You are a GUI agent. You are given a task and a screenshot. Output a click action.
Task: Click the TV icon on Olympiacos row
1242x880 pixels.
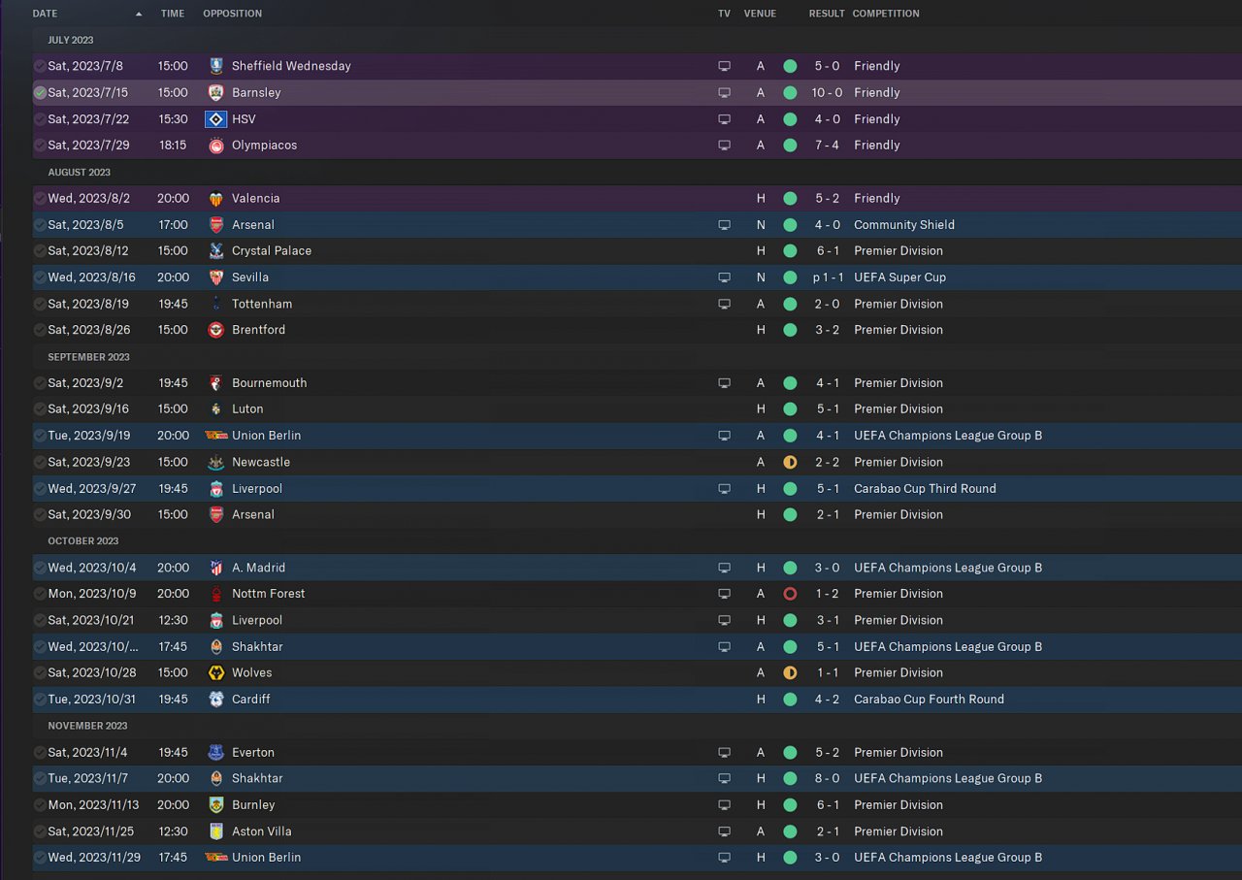click(724, 146)
